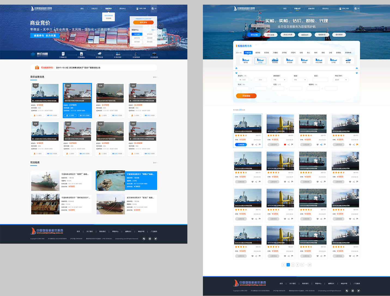Click the blue share icon on third ship card
This screenshot has width=390, height=296.
[321, 145]
